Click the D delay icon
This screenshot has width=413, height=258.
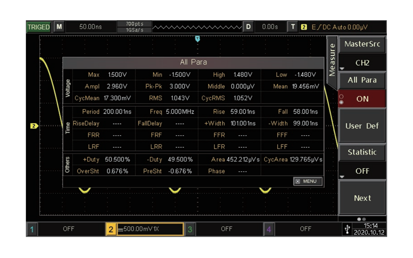(248, 27)
